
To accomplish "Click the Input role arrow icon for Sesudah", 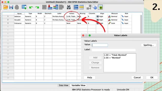I will click(x=123, y=20).
